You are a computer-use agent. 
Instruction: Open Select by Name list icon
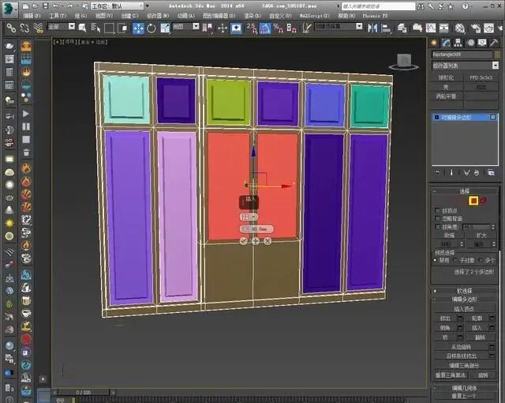tap(95, 28)
